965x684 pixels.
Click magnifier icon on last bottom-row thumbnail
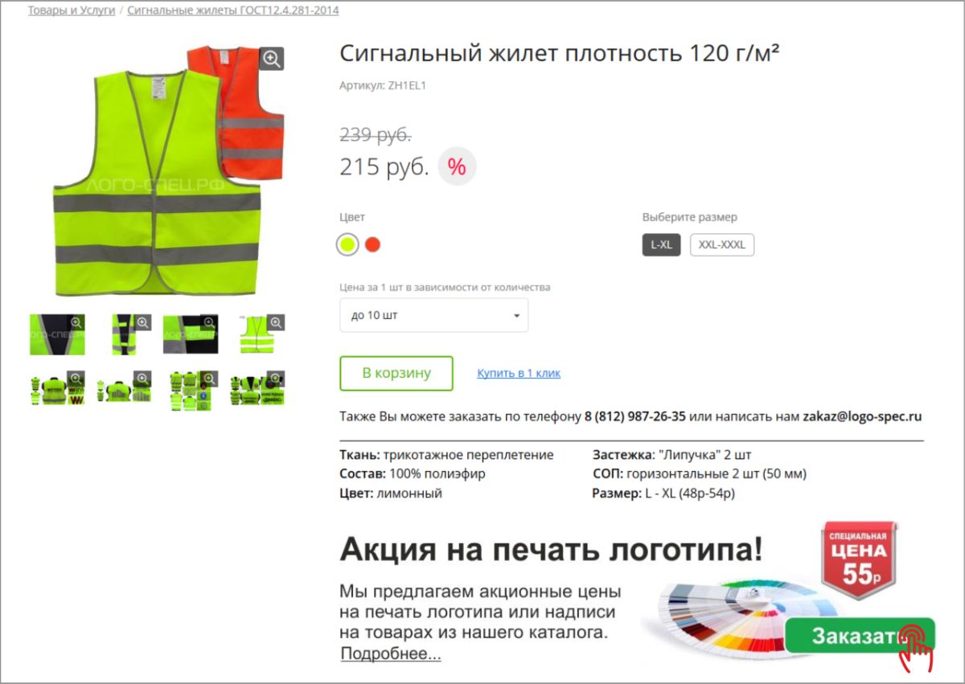[277, 378]
